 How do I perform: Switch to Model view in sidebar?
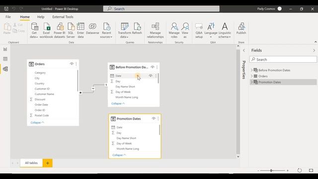click(5, 69)
